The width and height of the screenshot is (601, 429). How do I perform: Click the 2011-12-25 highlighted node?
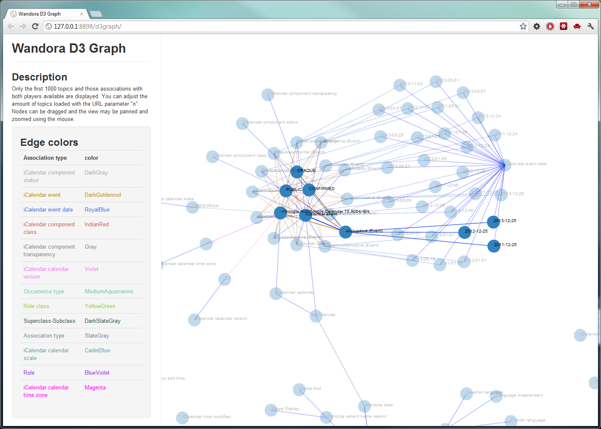tap(494, 246)
